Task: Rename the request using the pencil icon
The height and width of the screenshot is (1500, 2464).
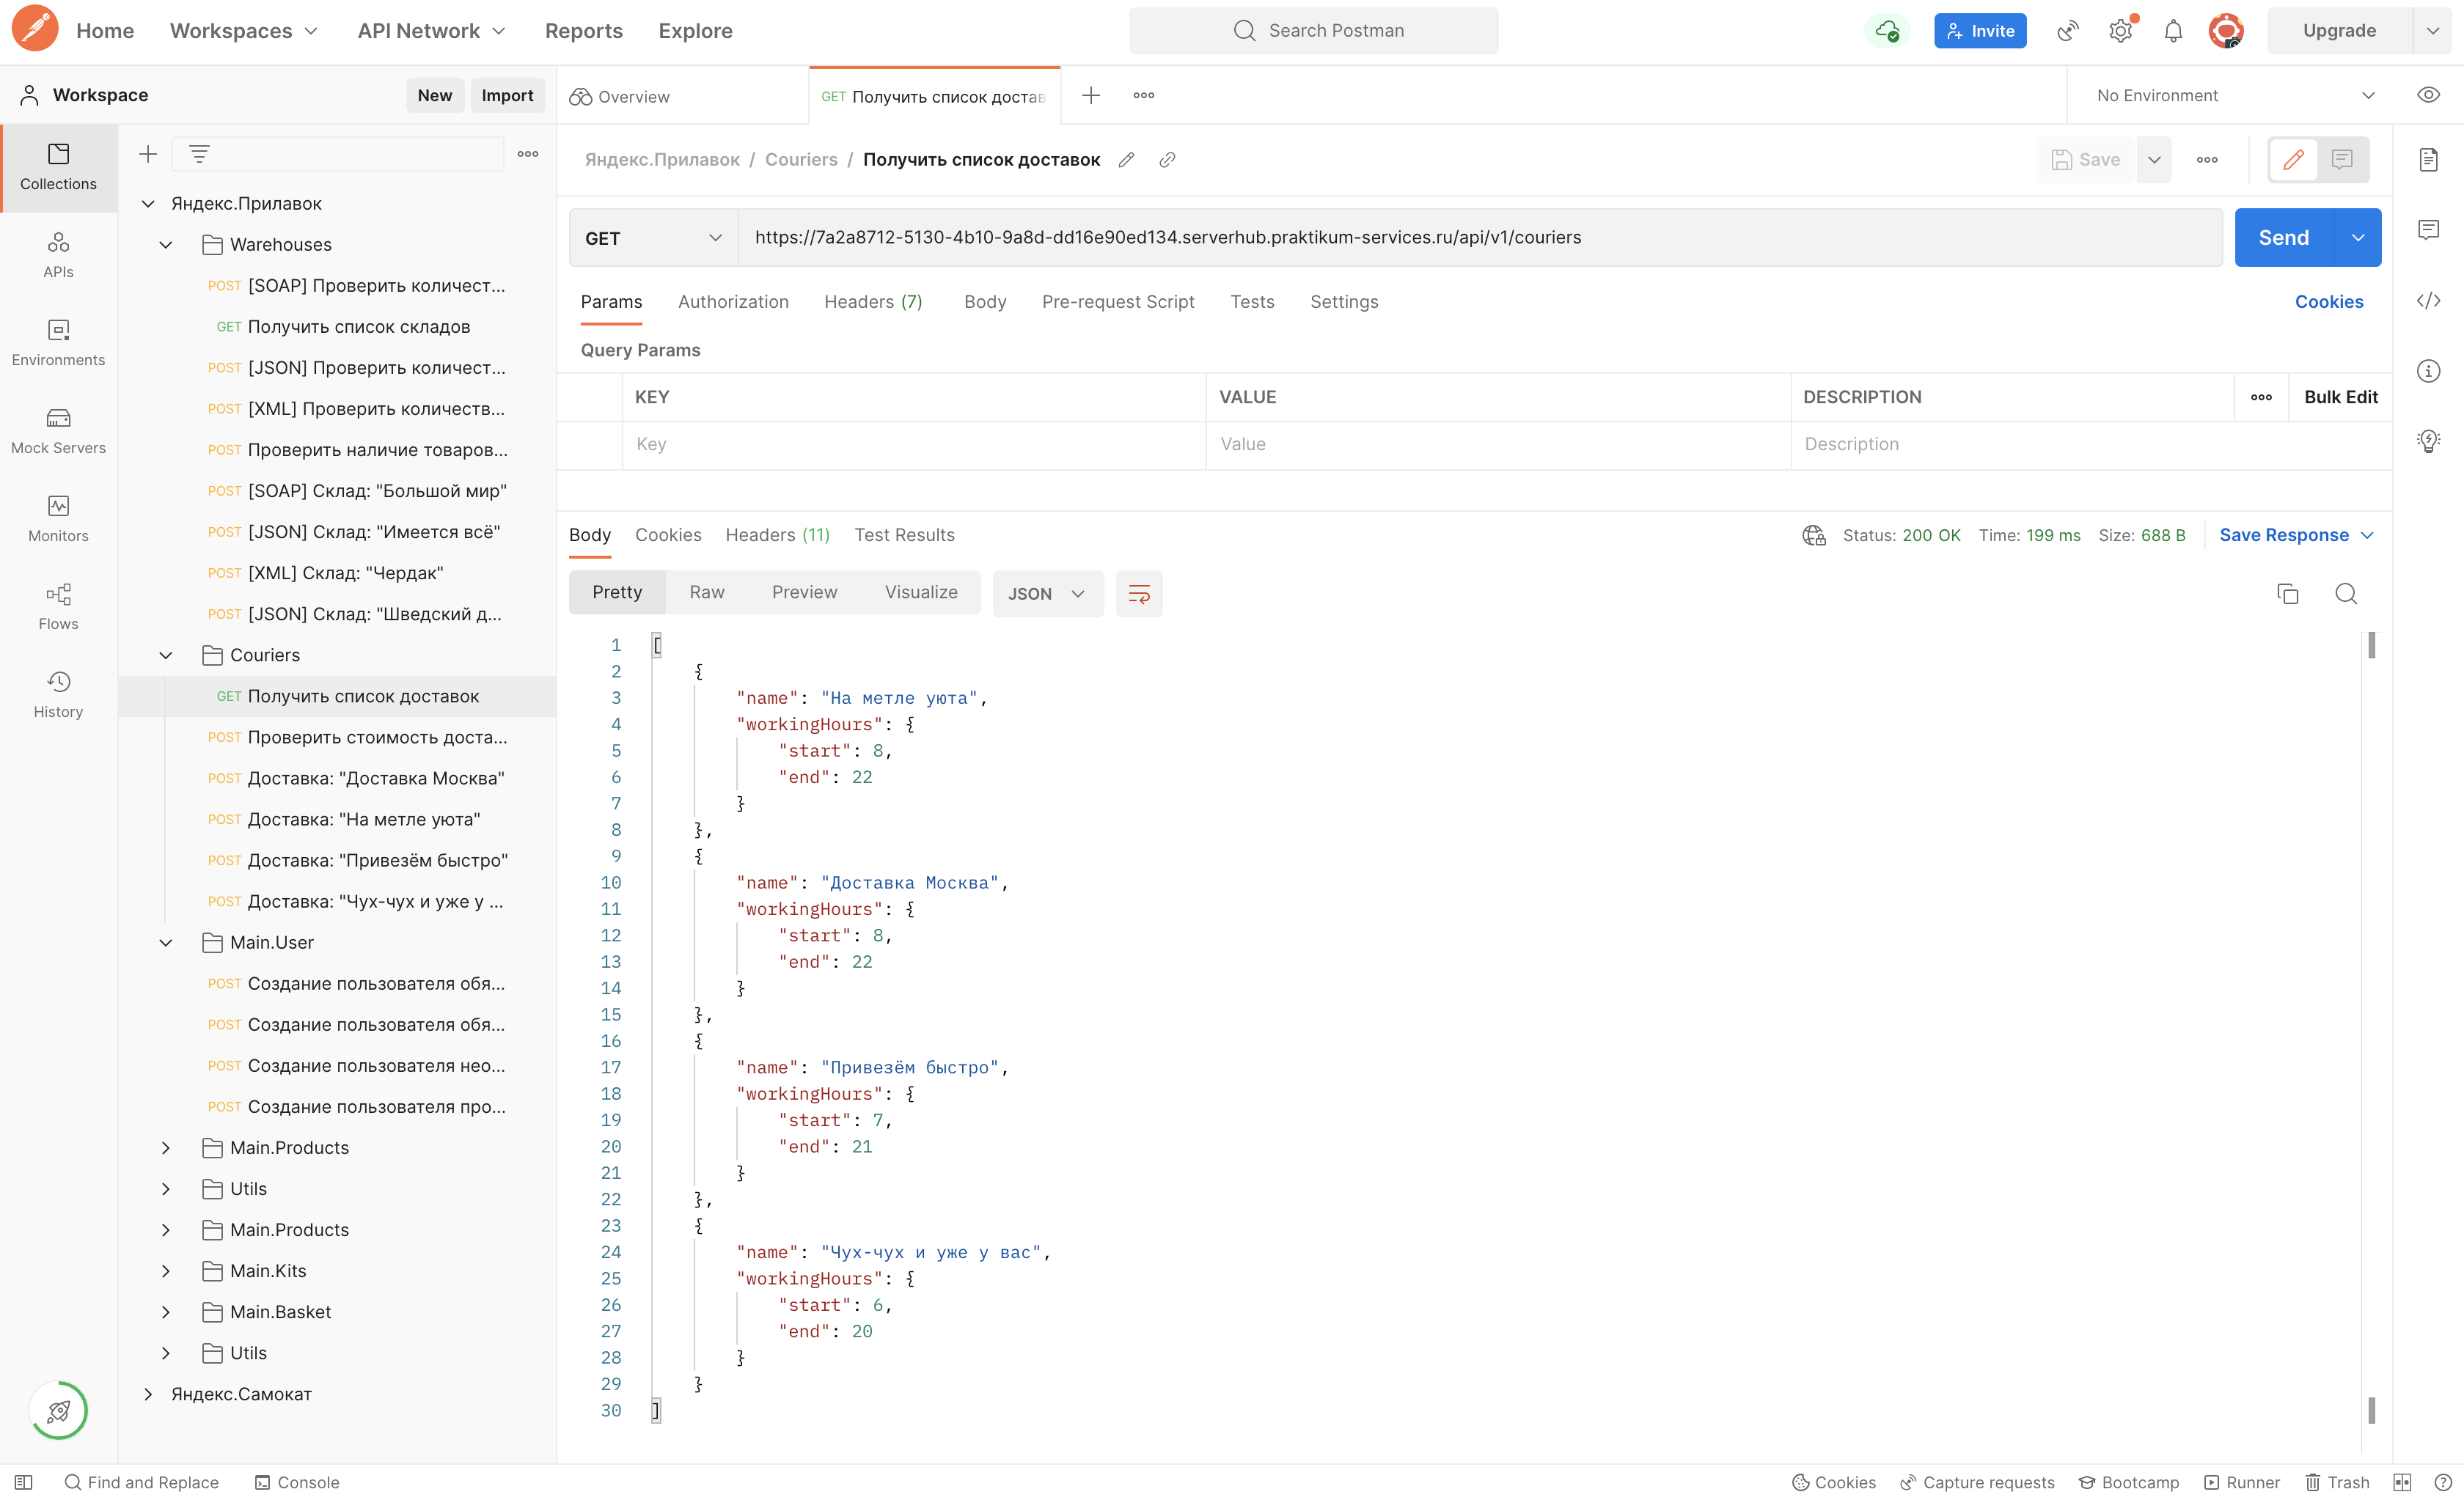Action: point(1127,159)
